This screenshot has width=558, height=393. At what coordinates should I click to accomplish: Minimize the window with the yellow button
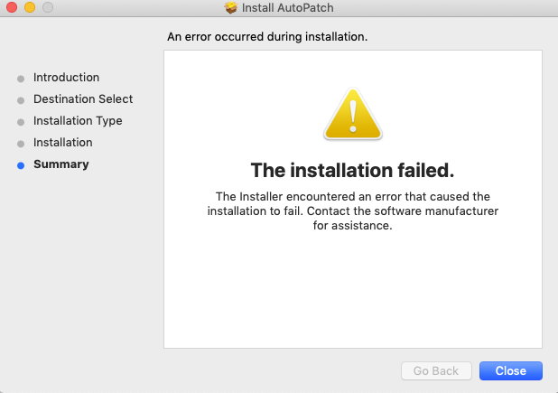[x=30, y=7]
